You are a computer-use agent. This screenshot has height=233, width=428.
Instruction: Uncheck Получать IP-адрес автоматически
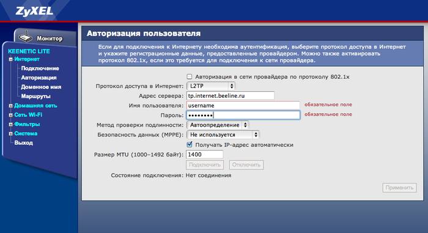(x=190, y=144)
